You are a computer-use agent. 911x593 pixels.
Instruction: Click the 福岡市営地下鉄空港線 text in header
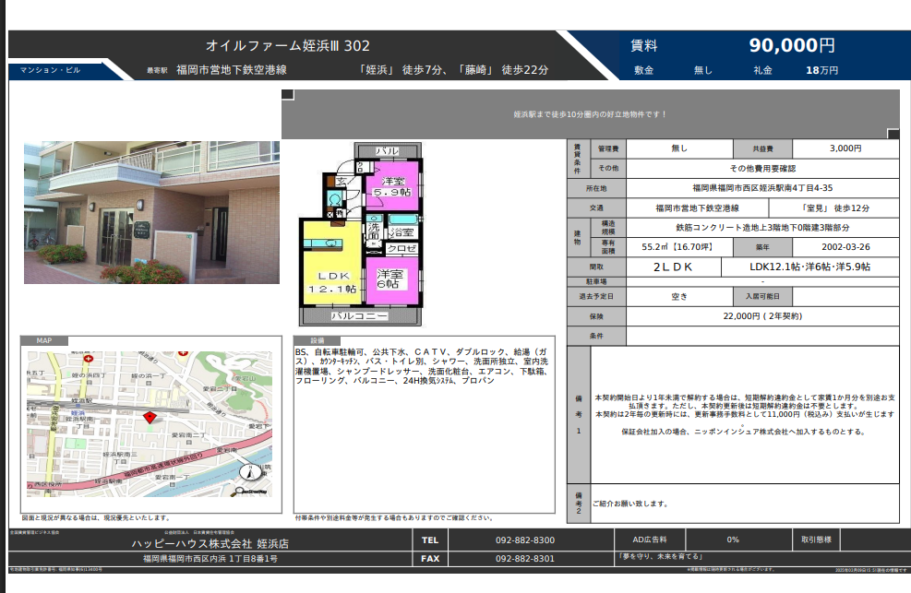[x=232, y=69]
